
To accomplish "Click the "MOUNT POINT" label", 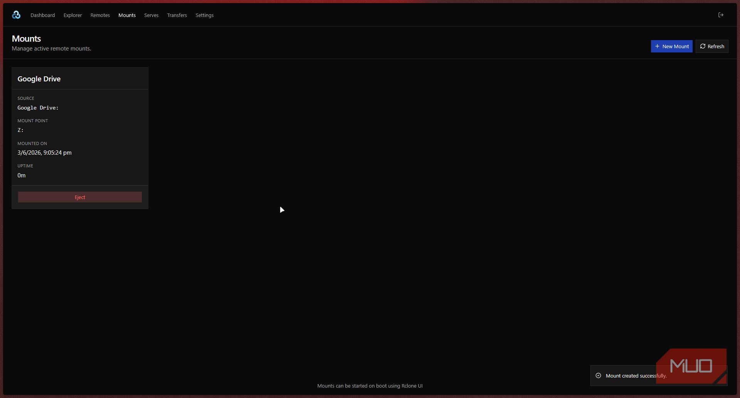I will pyautogui.click(x=33, y=121).
